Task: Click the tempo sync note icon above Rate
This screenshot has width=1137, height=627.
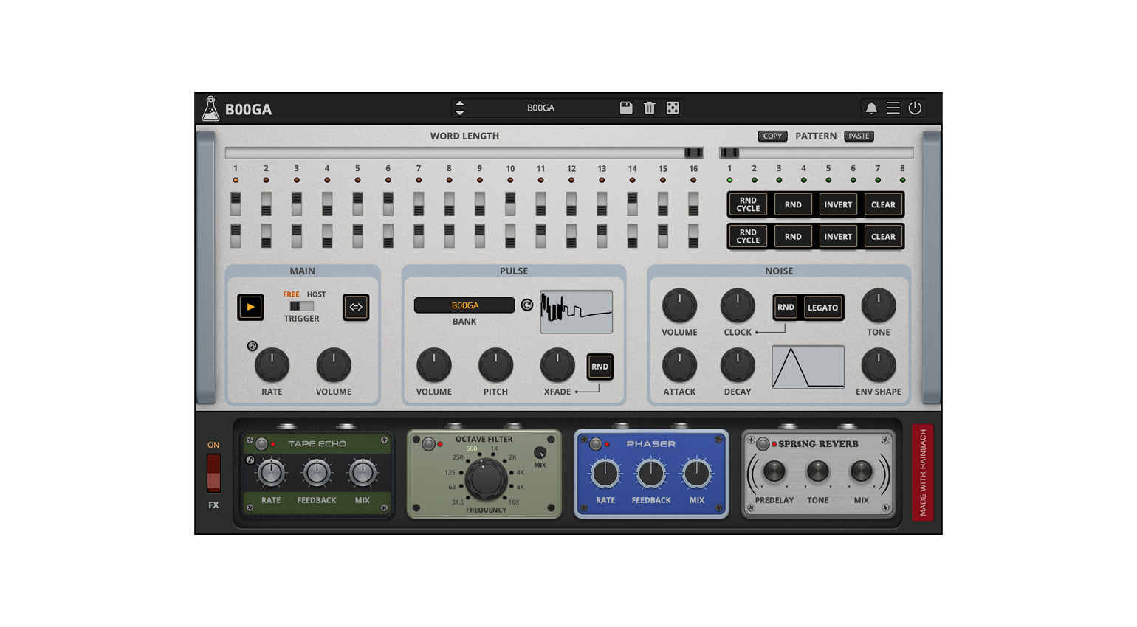Action: coord(253,346)
